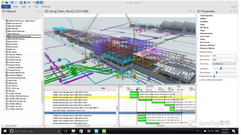Open the 3D Objects panel options dropdown arrow
The image size is (241, 135).
coord(36,11)
